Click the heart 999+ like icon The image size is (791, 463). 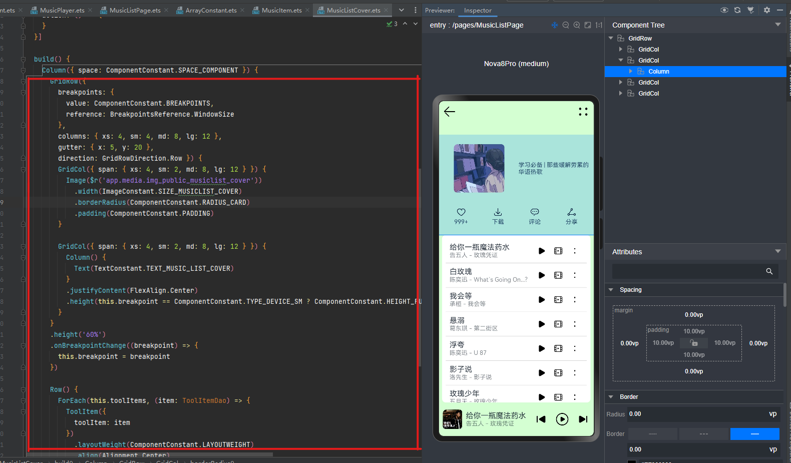click(x=461, y=212)
